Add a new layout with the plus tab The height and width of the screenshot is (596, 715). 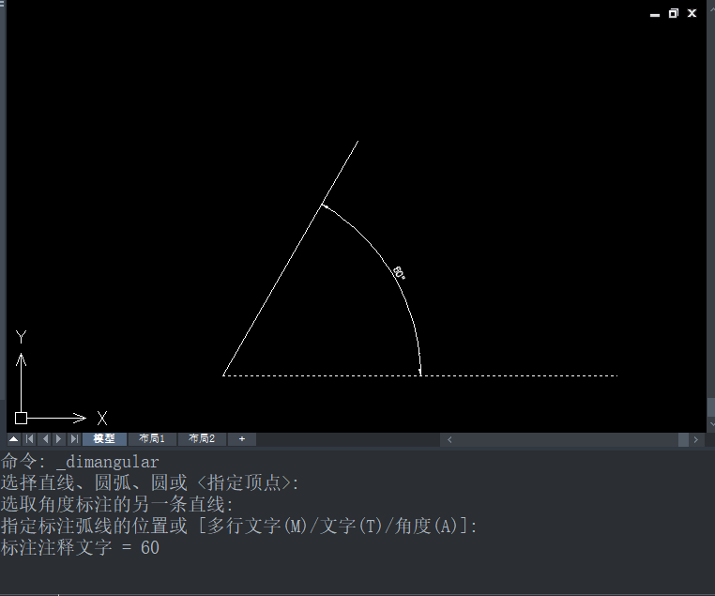pyautogui.click(x=242, y=438)
